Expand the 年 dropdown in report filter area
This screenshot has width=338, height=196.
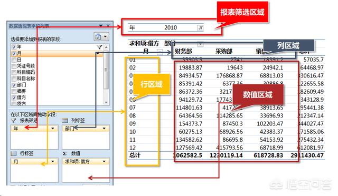click(53, 129)
